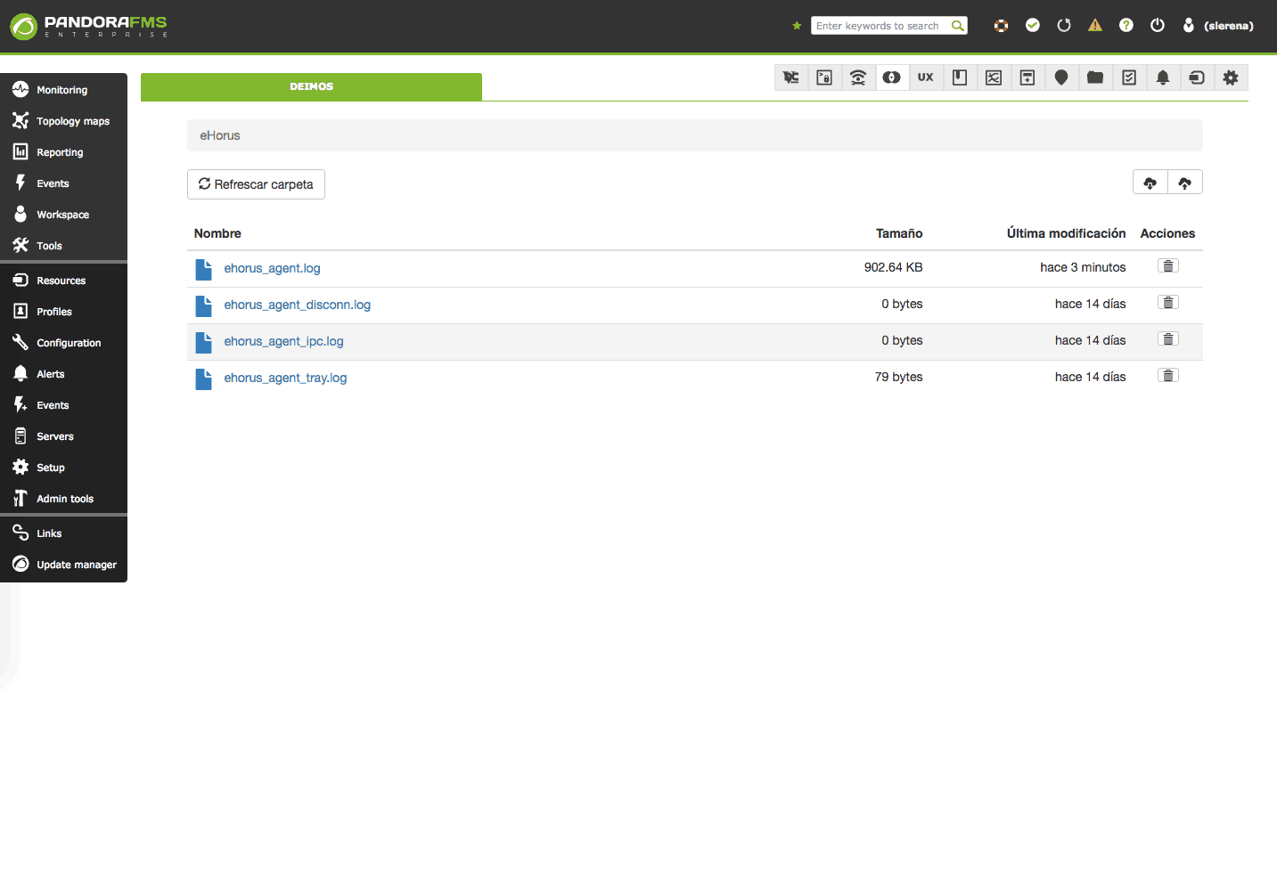Click the circular autorefresh arrow icon

coord(1064,26)
